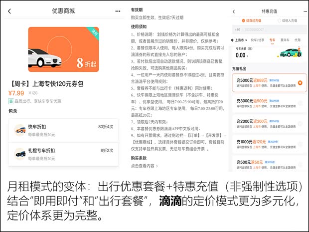
Task: Select the 给自己充值 option
Action: coord(252,20)
